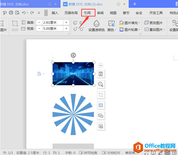This screenshot has width=178, height=155.
Task: Open the 开发工具 tab
Action: 156,13
